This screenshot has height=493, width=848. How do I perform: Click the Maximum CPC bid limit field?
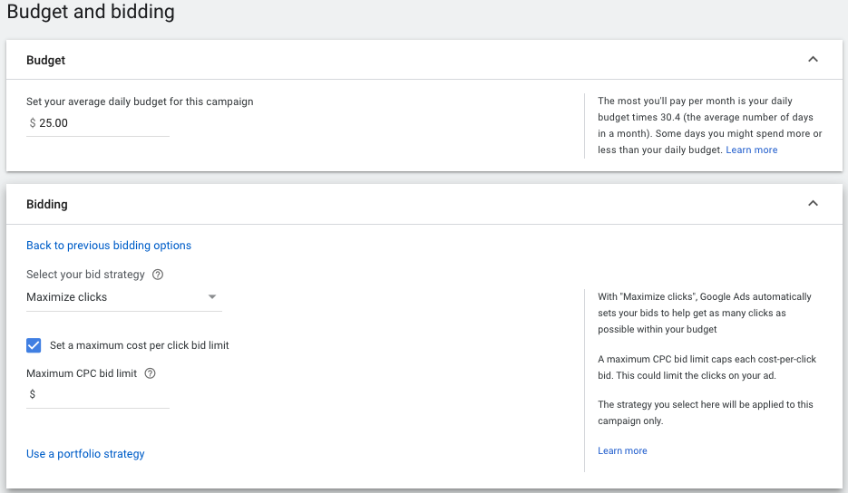[x=98, y=394]
